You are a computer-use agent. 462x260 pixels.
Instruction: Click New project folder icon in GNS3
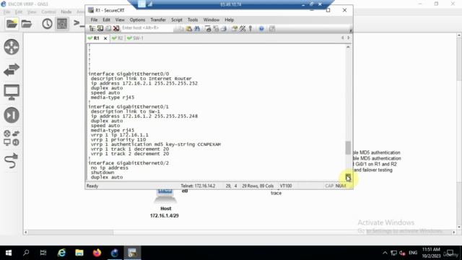point(12,24)
